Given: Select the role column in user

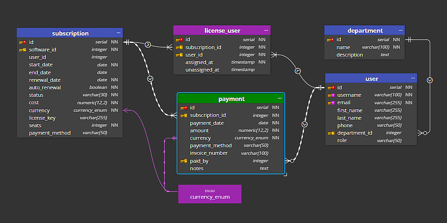Looking at the screenshot, I should coord(371,141).
